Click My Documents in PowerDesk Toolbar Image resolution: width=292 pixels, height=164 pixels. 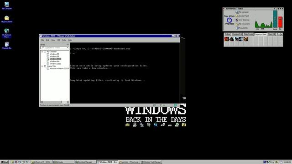243,24
